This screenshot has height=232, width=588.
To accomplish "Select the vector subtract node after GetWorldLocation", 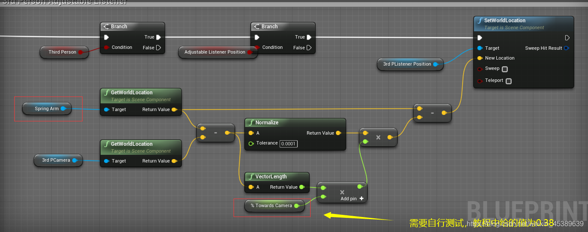I will tap(215, 133).
